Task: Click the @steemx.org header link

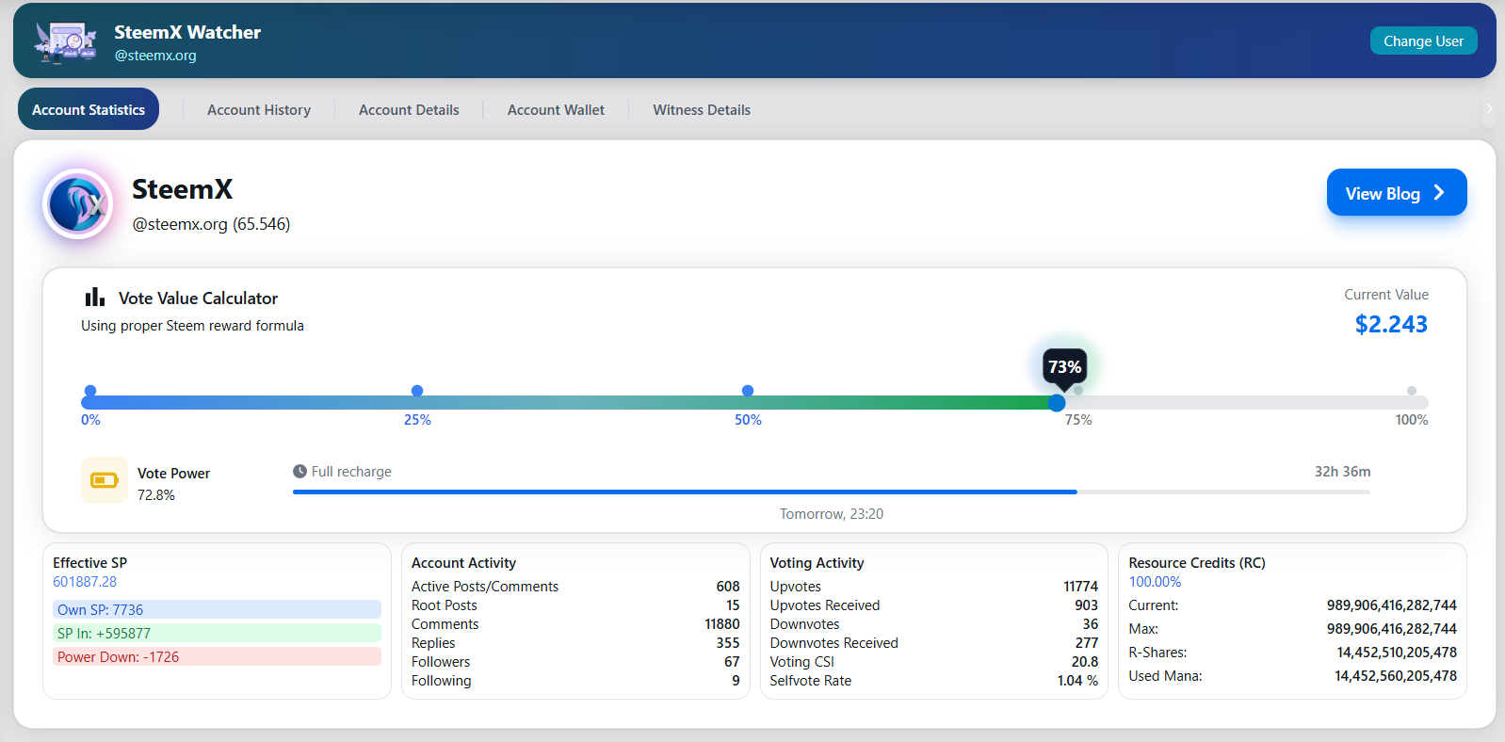Action: click(x=155, y=56)
